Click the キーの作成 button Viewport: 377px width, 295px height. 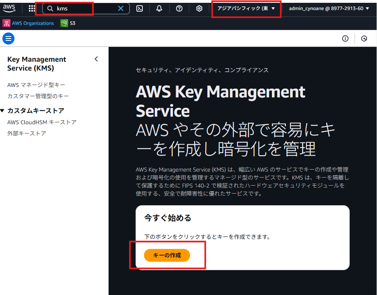click(167, 255)
